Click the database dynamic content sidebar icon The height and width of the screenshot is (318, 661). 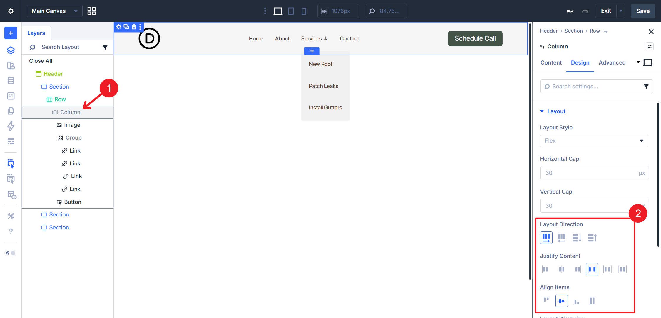(x=11, y=80)
